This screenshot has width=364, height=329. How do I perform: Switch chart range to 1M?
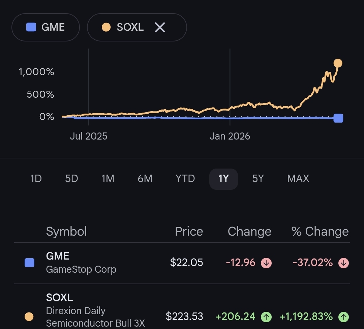pyautogui.click(x=108, y=179)
